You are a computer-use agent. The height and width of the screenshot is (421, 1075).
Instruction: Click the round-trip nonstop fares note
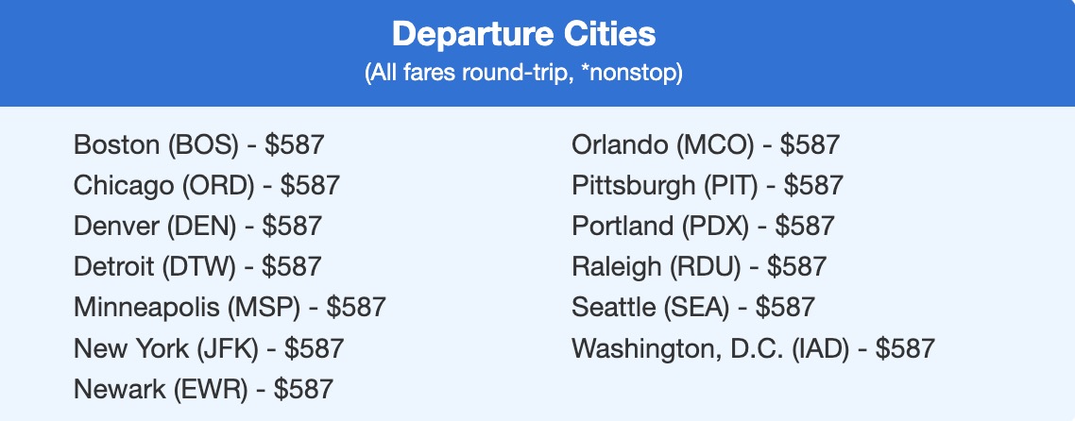pyautogui.click(x=523, y=74)
